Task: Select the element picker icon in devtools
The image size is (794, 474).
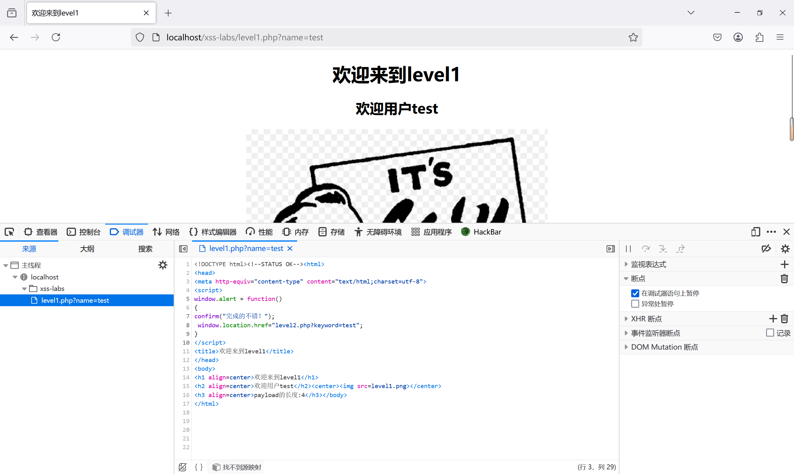Action: 9,232
